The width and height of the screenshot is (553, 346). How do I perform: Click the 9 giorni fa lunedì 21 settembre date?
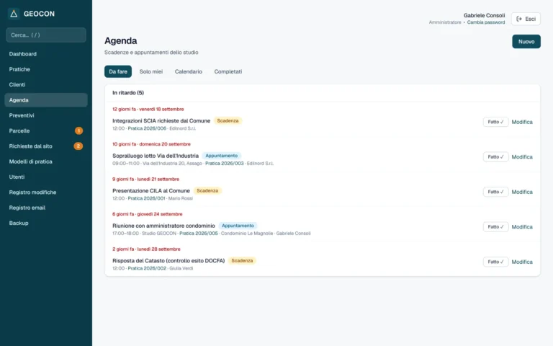145,179
